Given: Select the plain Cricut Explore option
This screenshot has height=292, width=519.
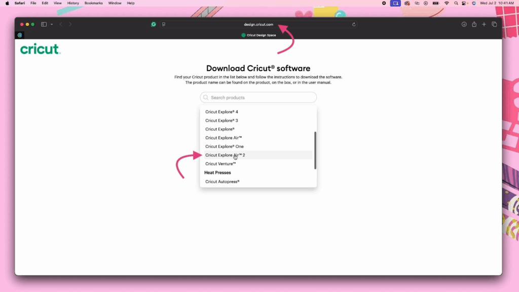Looking at the screenshot, I should [258, 129].
